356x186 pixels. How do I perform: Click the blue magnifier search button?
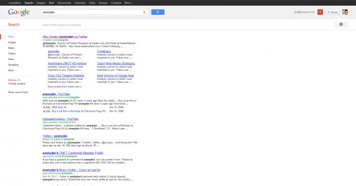pos(158,12)
